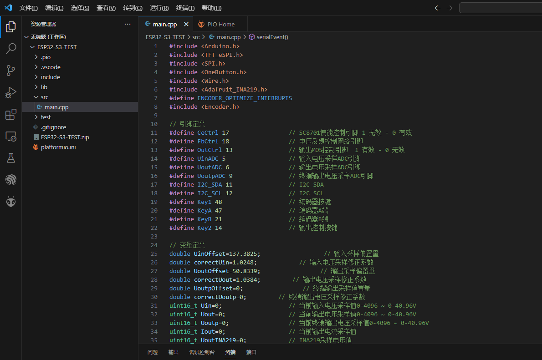Click the .gitignore file icon
This screenshot has width=542, height=360.
[36, 127]
